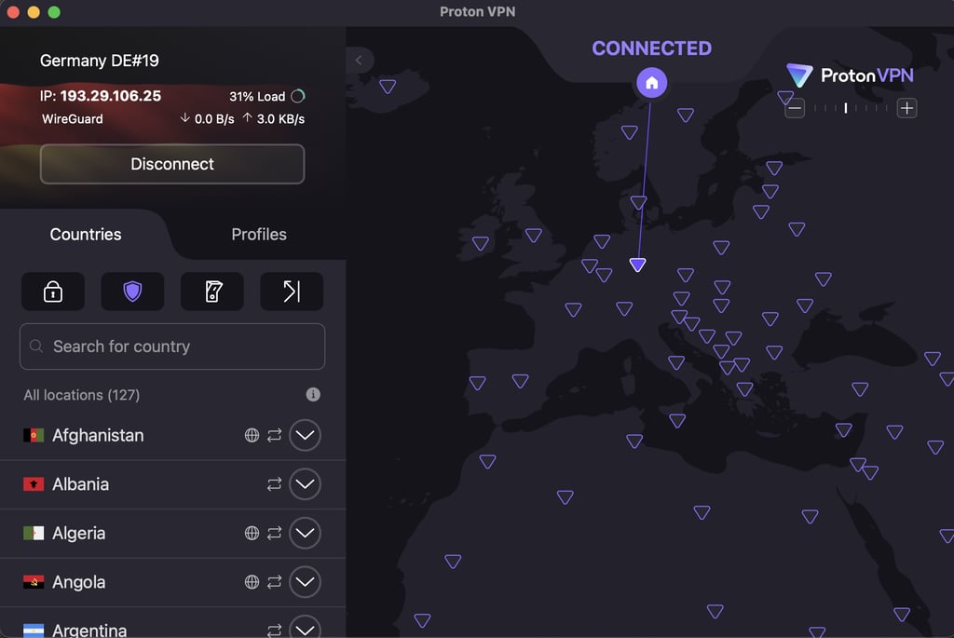
Task: Click the Iceland server marker on map
Action: tap(388, 87)
